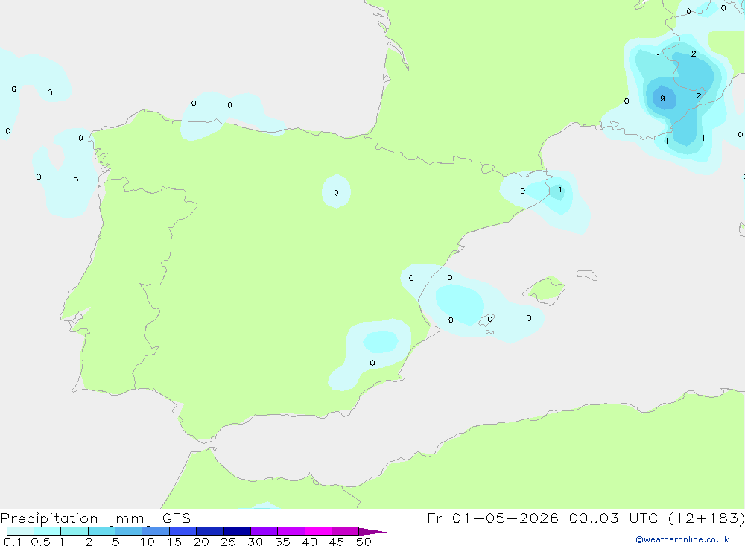Click the legend label '10'
Image resolution: width=745 pixels, height=546 pixels.
[x=148, y=542]
